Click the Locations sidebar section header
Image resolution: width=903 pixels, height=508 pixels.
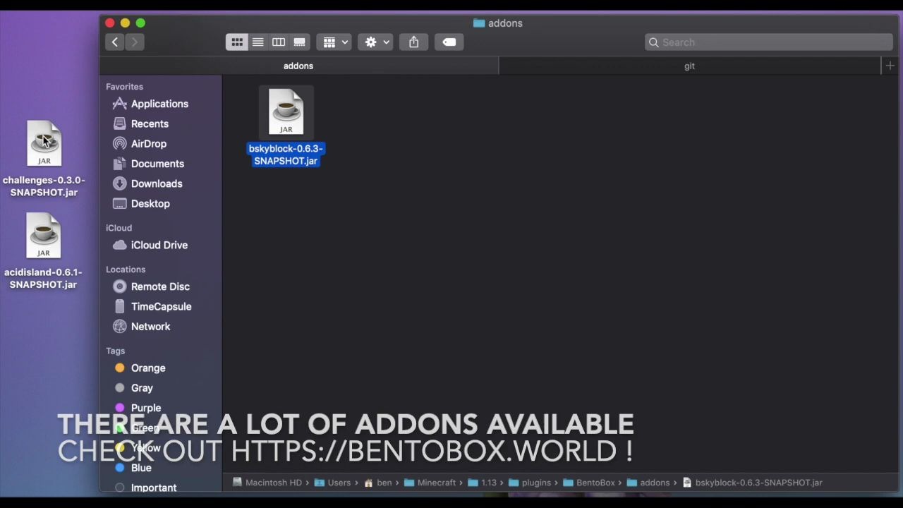[126, 270]
